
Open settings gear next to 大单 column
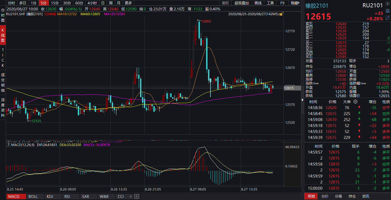[x=355, y=102]
